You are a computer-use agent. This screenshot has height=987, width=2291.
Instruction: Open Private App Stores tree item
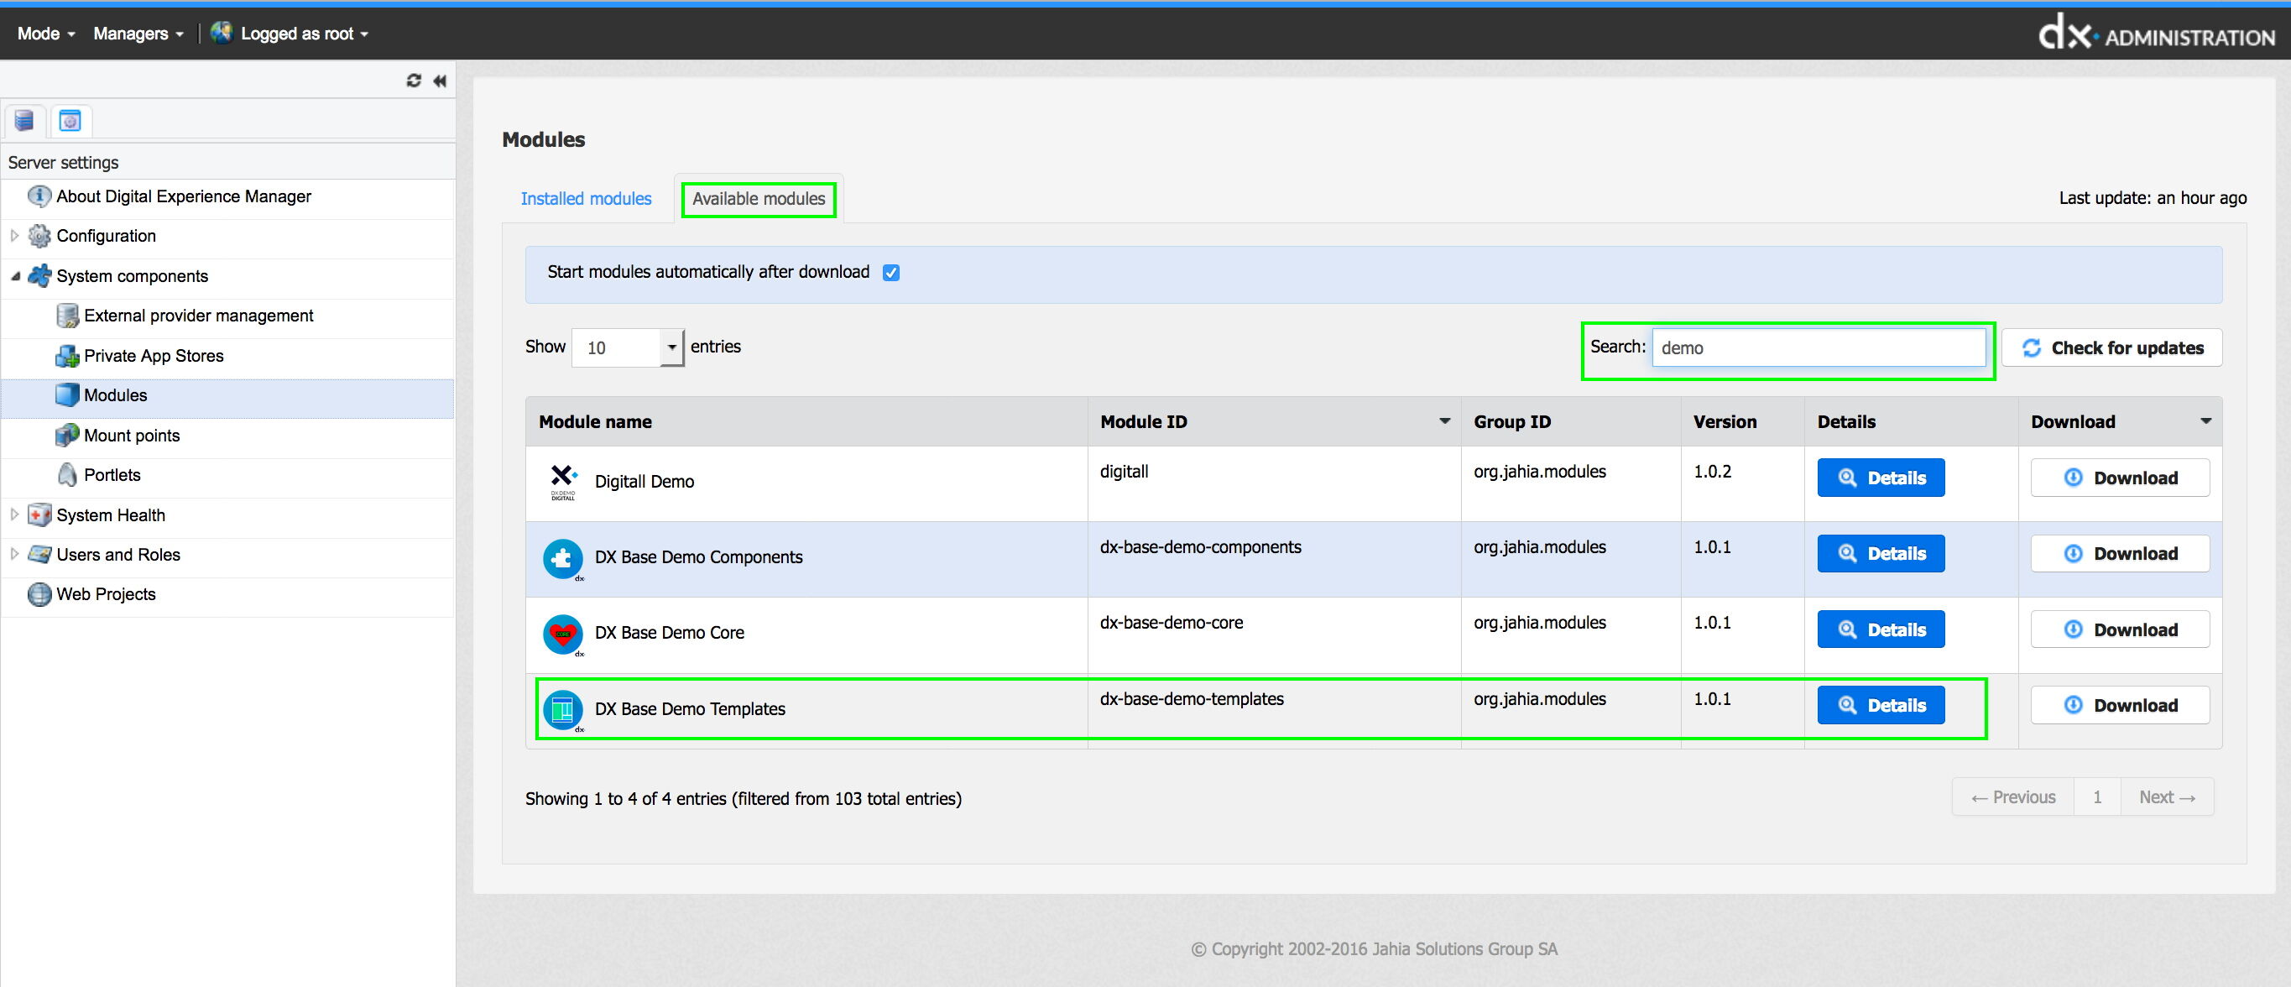point(154,356)
